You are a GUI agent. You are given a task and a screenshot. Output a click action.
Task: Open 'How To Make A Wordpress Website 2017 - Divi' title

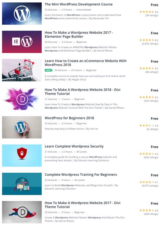[83, 205]
